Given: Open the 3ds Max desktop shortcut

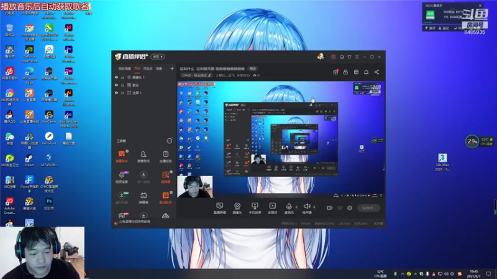Looking at the screenshot, I should 442,162.
